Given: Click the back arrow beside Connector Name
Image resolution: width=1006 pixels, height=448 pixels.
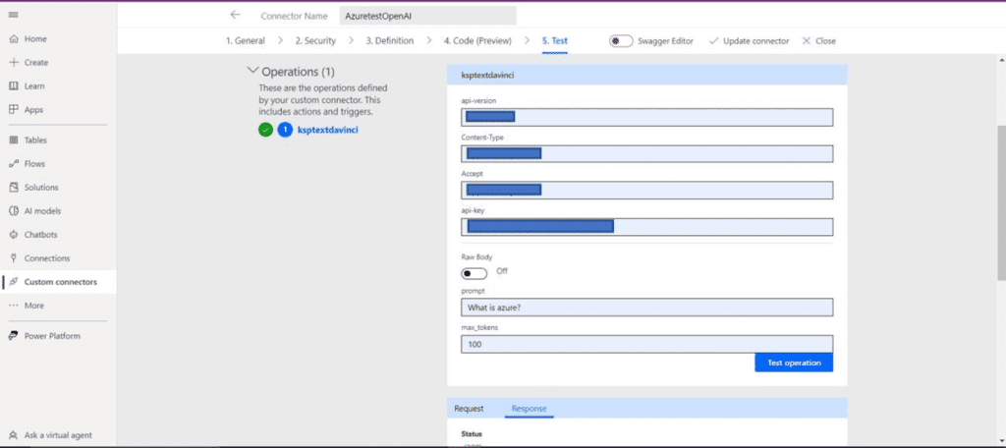Looking at the screenshot, I should click(235, 15).
